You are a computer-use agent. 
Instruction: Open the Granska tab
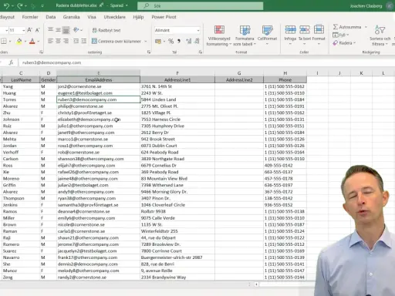71,17
